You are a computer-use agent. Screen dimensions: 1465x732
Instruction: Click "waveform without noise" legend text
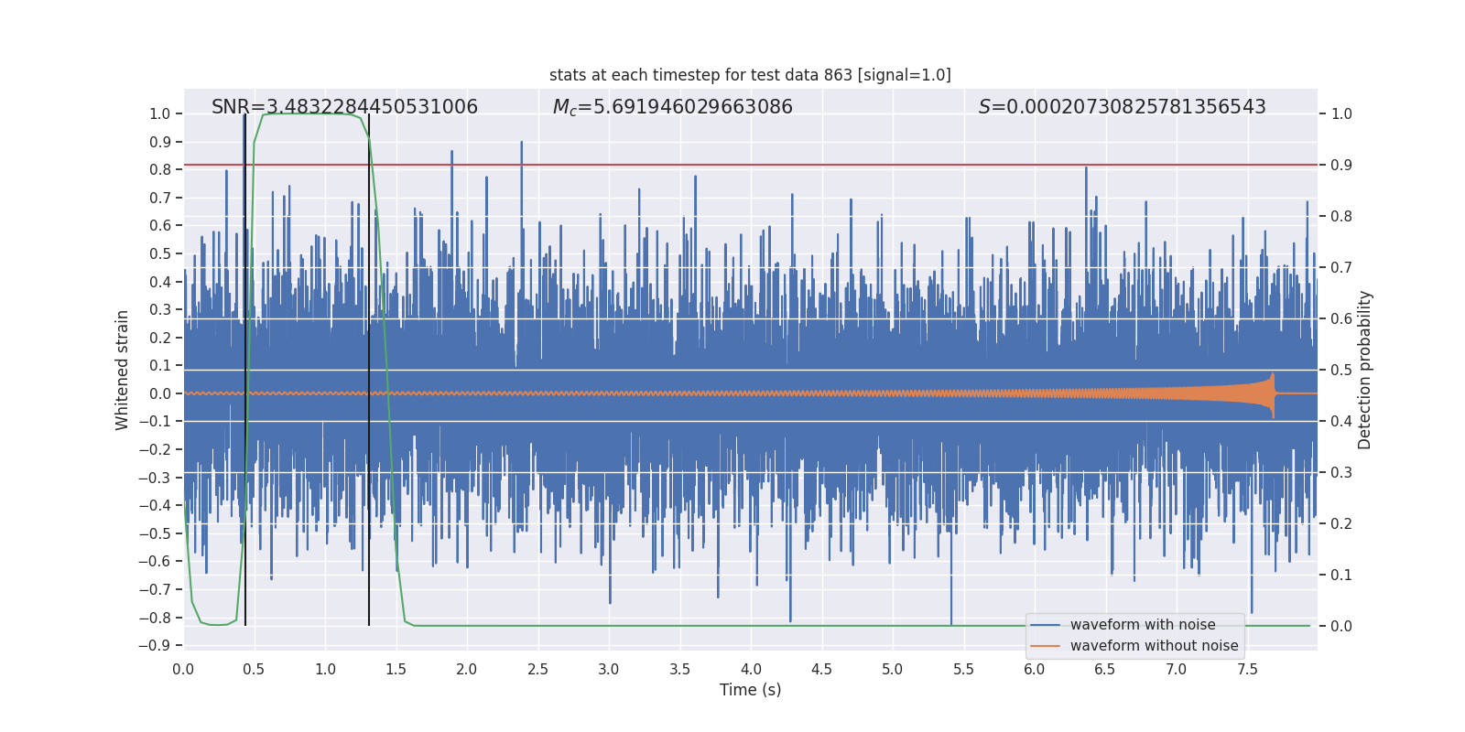point(1155,646)
